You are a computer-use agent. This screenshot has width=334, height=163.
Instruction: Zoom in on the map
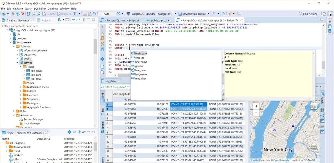click(256, 106)
